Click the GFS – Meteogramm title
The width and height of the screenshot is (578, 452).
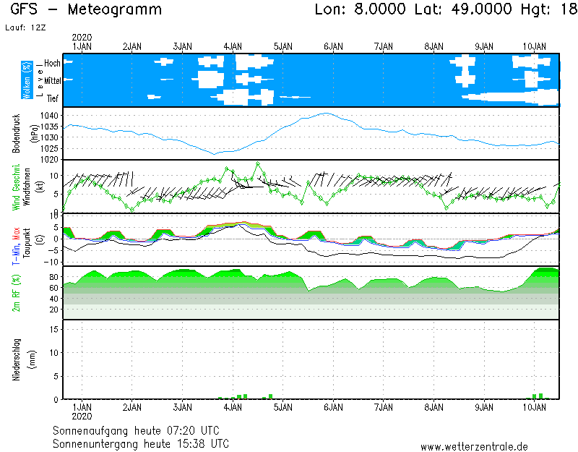point(87,10)
